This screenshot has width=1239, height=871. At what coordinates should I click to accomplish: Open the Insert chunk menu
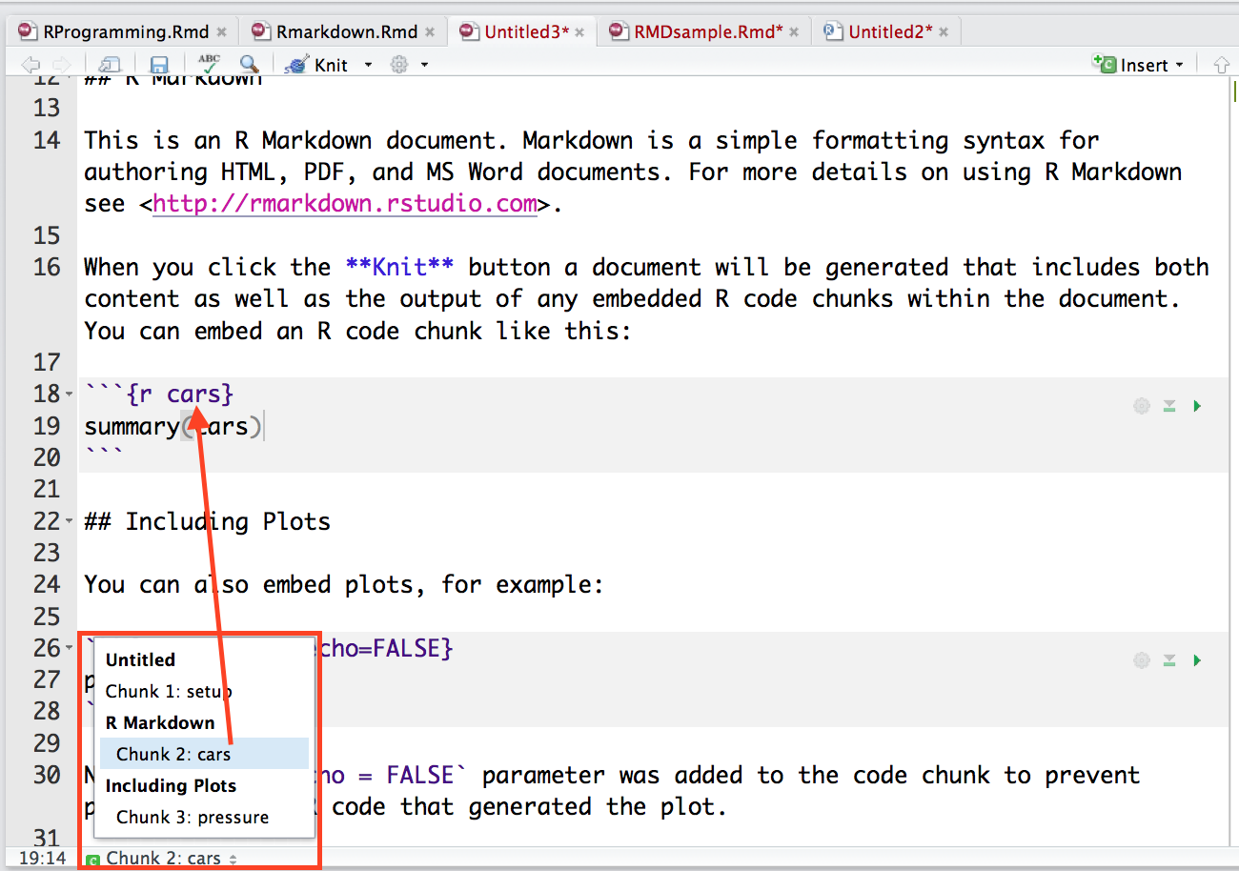[1139, 65]
